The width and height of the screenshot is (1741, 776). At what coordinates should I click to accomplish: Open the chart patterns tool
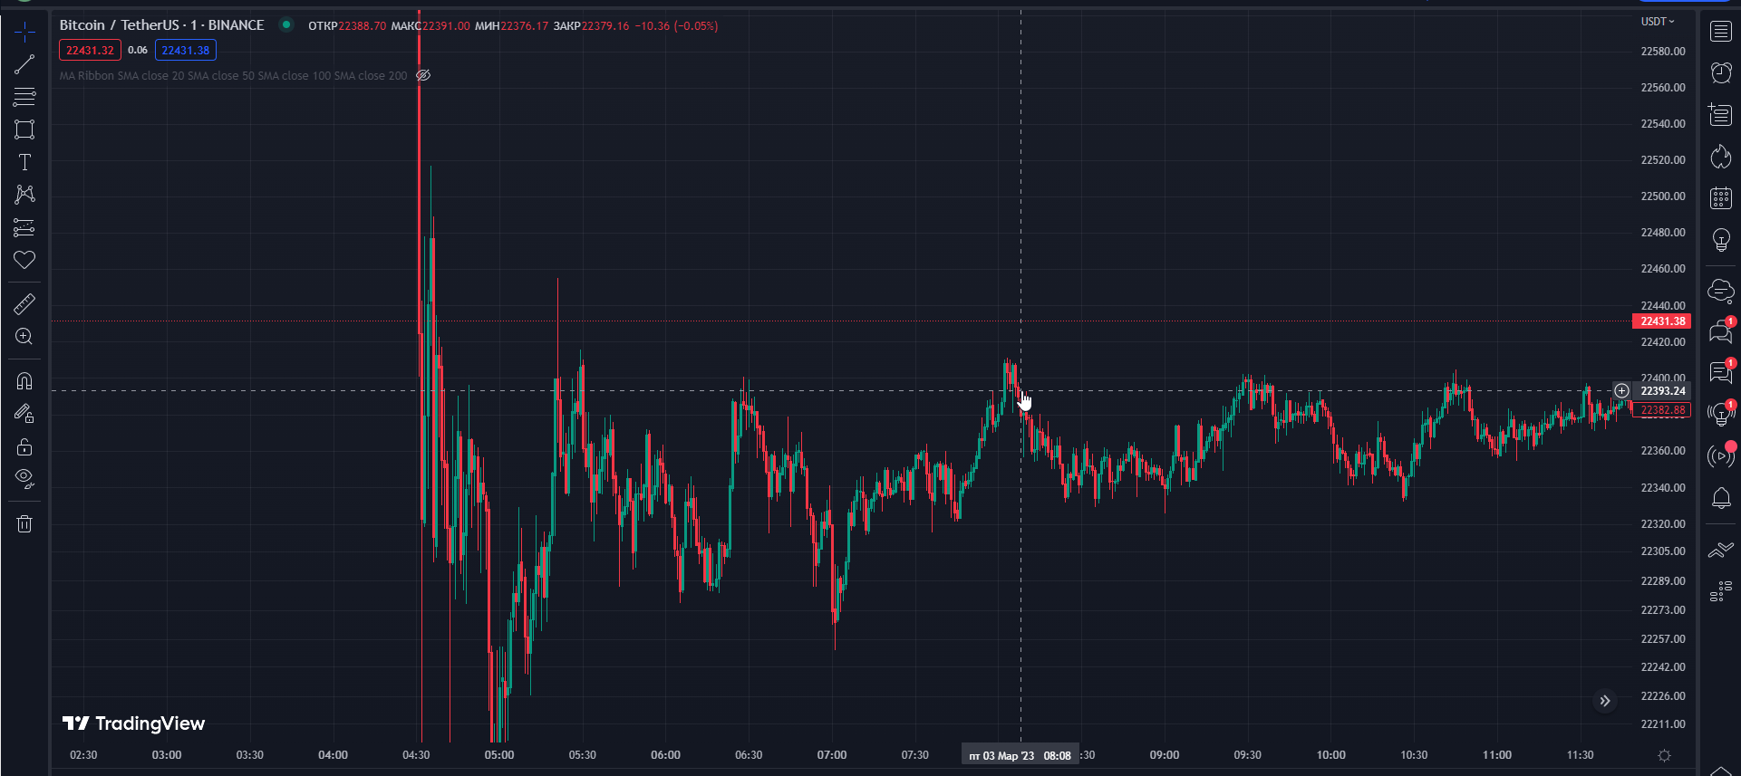(x=24, y=195)
